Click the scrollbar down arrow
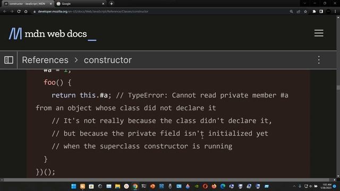Viewport: 340px width, 191px height. click(x=338, y=176)
